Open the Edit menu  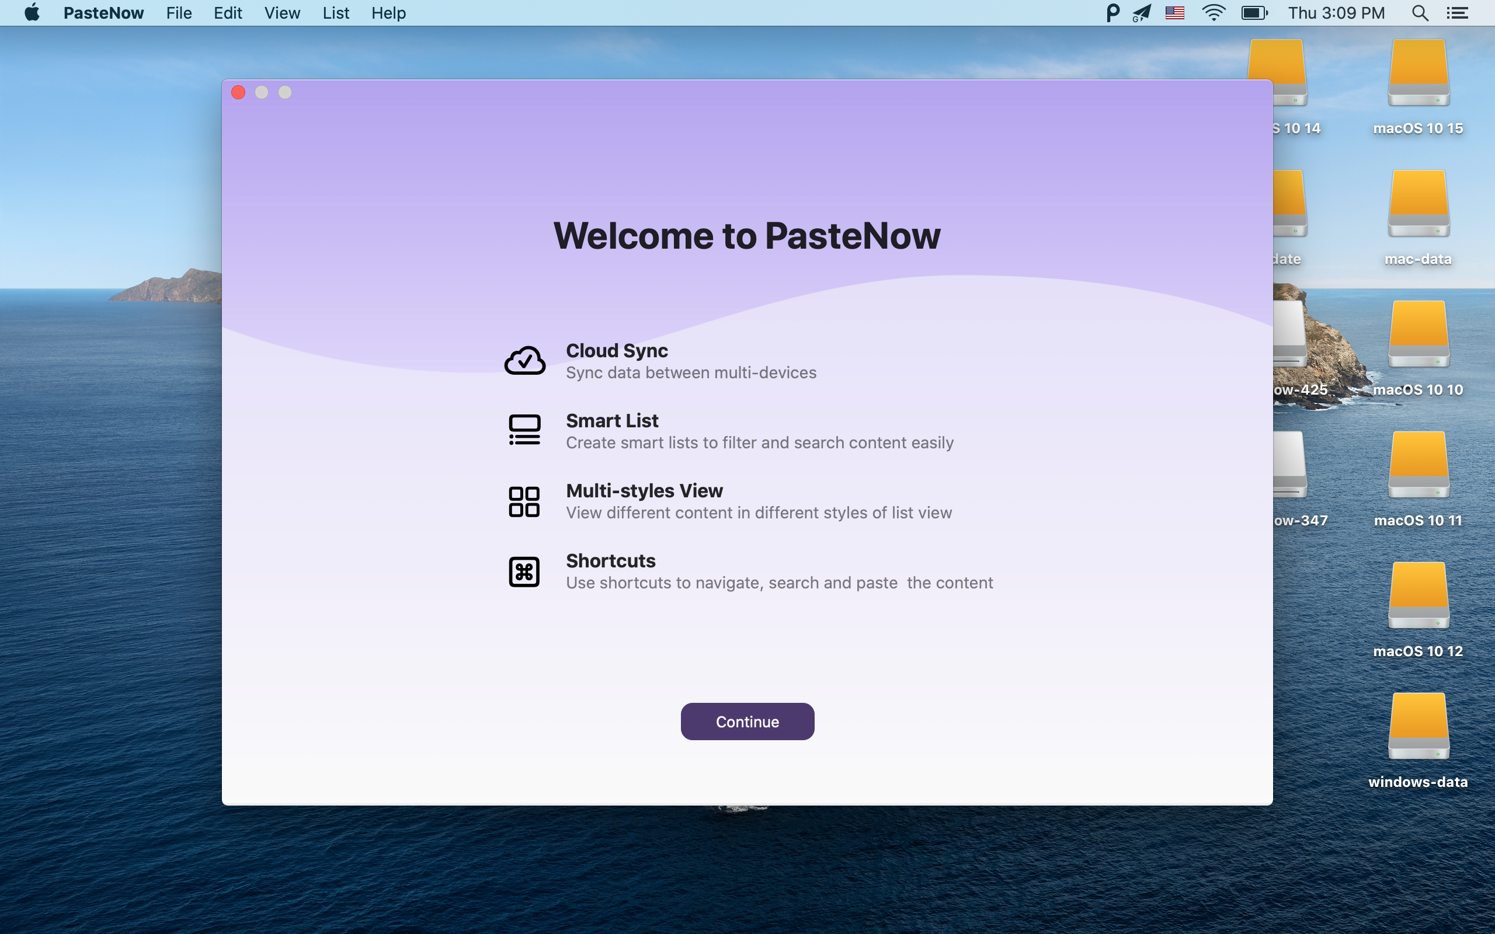pyautogui.click(x=227, y=12)
